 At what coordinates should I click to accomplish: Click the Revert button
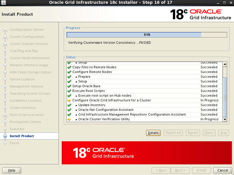point(193,133)
